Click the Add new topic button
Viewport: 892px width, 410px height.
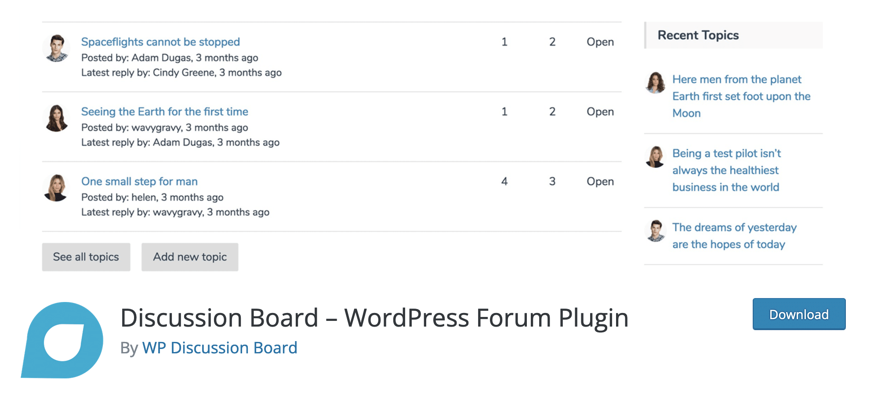point(190,257)
